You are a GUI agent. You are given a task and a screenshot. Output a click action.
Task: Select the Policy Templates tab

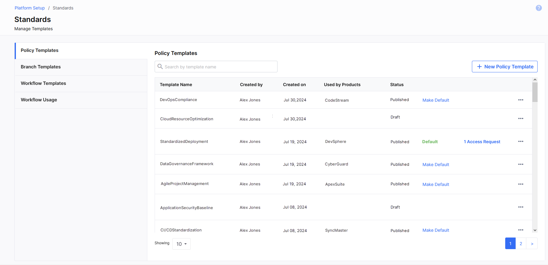pyautogui.click(x=81, y=51)
